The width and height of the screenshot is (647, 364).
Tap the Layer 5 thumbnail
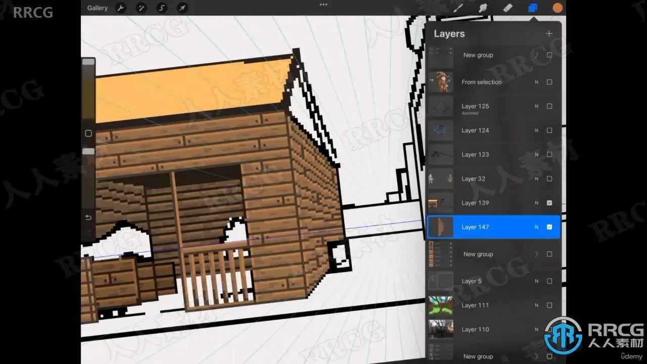click(441, 281)
